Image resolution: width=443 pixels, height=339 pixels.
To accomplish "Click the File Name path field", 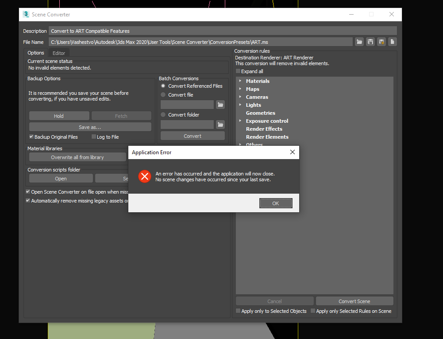I will (200, 42).
